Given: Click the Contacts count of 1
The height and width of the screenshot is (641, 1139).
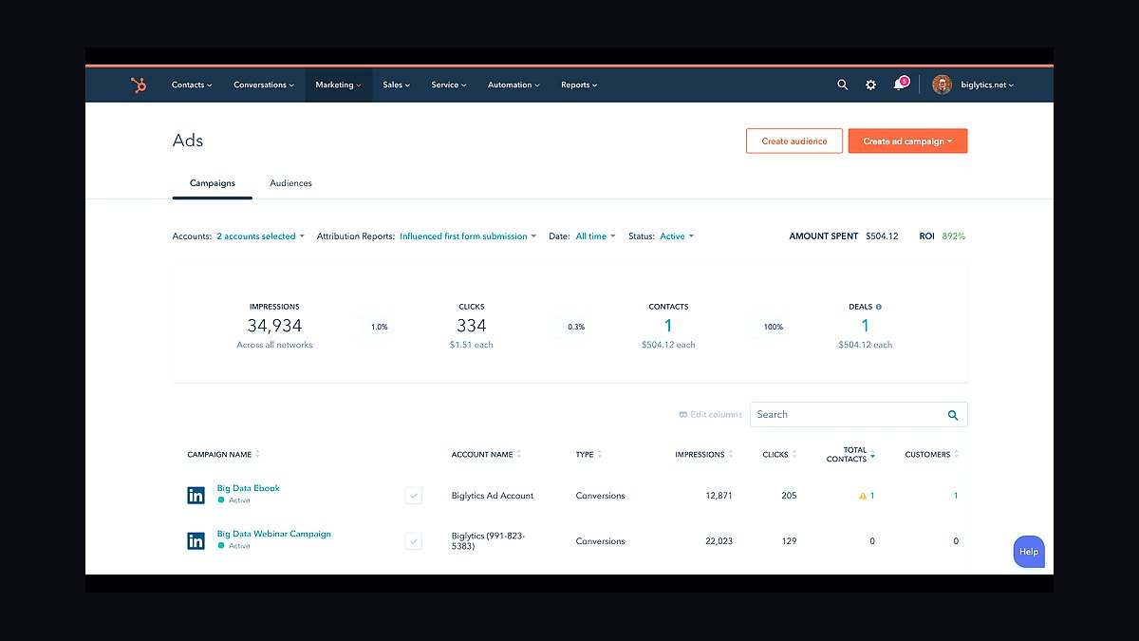Looking at the screenshot, I should (668, 326).
